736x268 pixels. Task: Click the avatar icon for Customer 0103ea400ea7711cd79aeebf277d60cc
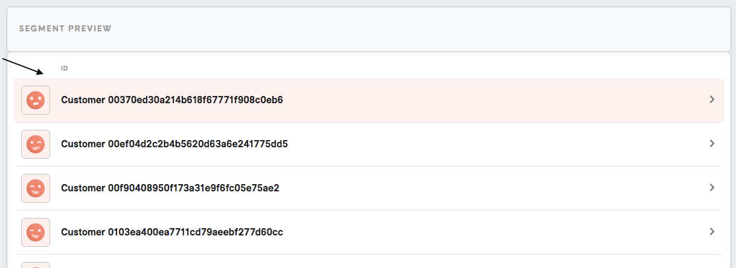(36, 232)
